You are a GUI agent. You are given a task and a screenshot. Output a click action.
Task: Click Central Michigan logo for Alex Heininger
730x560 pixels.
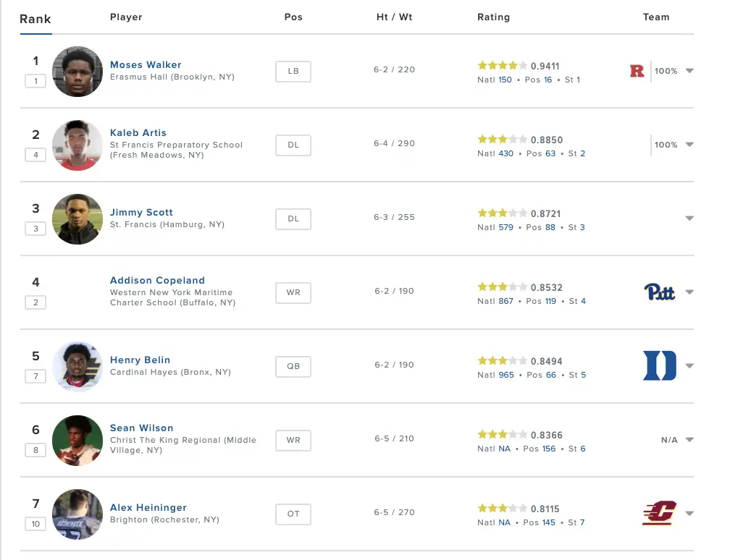659,513
